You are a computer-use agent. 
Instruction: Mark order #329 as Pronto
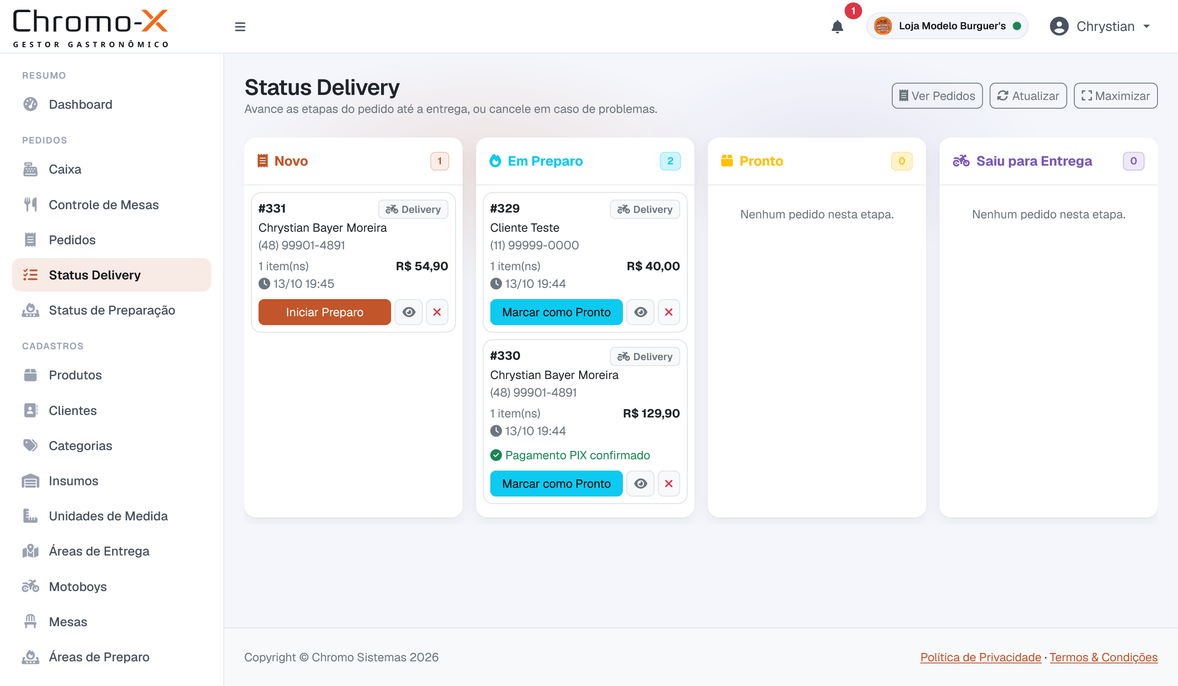tap(556, 312)
